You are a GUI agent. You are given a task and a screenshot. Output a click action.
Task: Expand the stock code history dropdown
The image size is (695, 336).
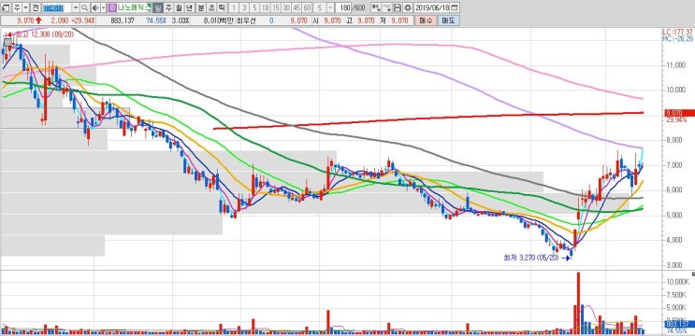click(76, 8)
